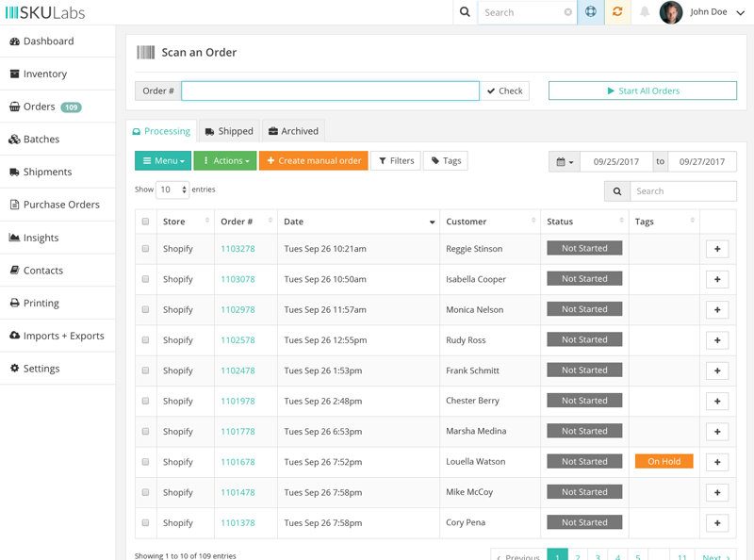Open the help lifebuoy icon

pyautogui.click(x=591, y=12)
